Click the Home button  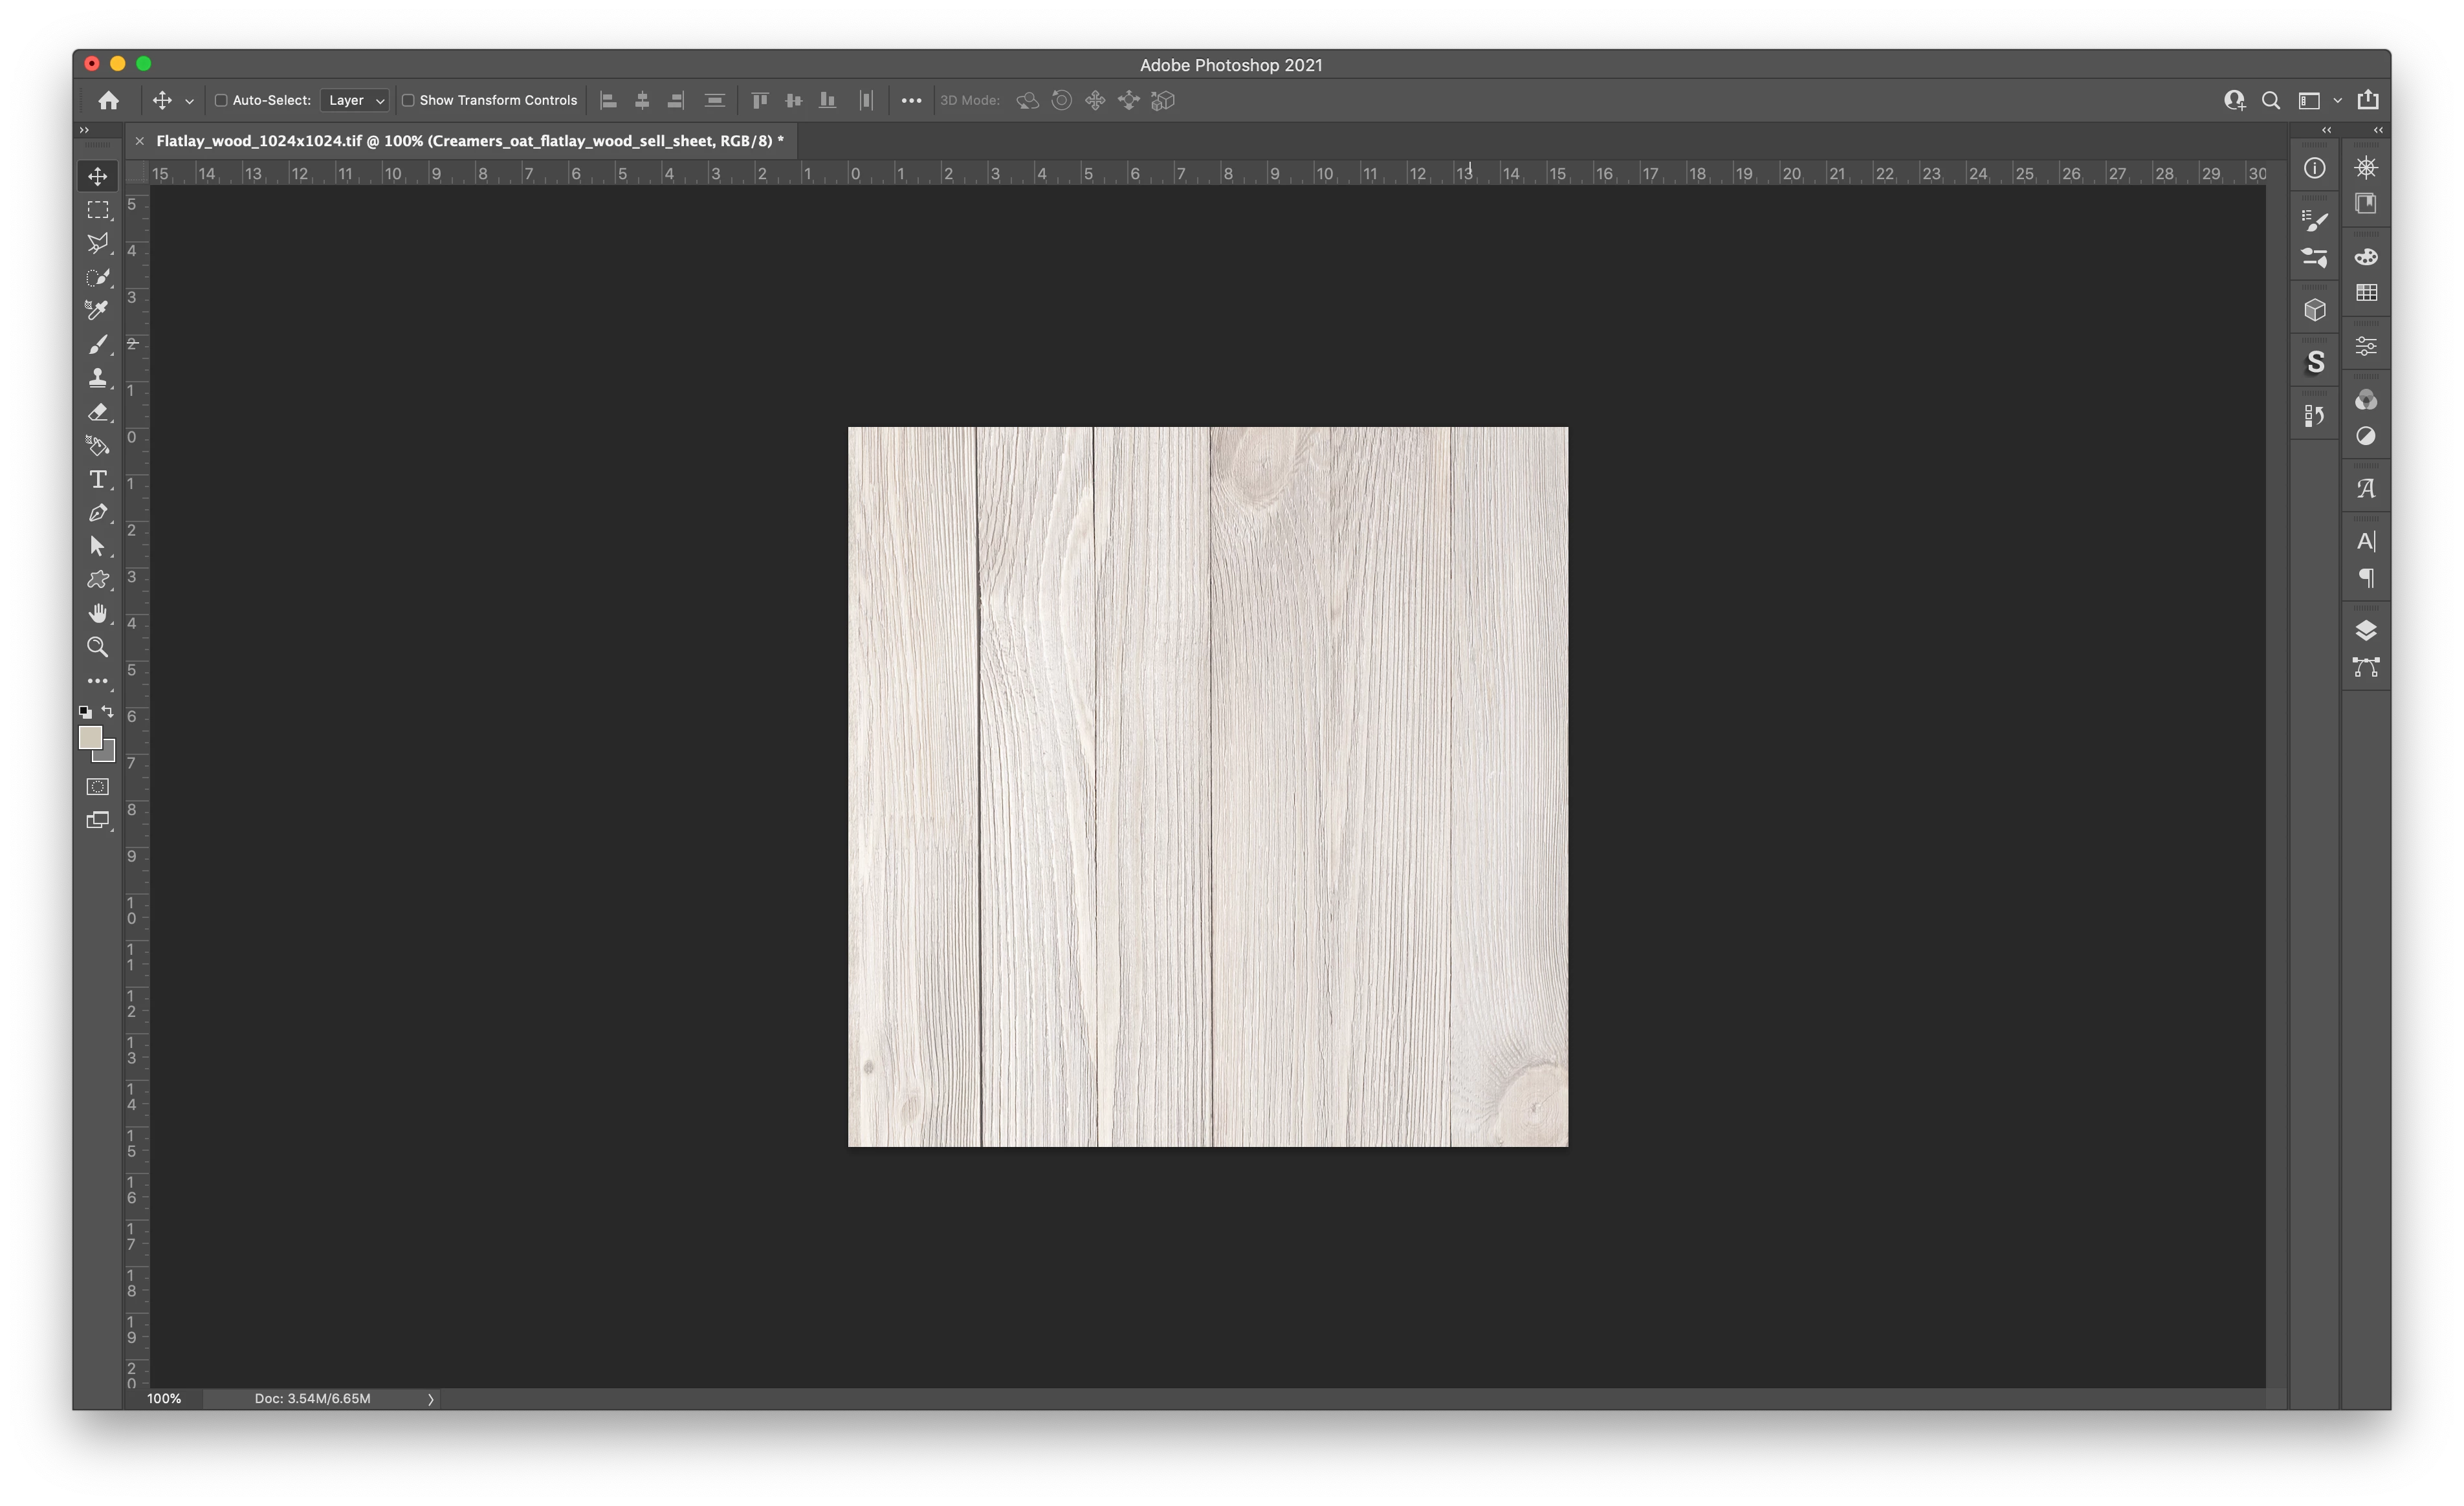[109, 100]
